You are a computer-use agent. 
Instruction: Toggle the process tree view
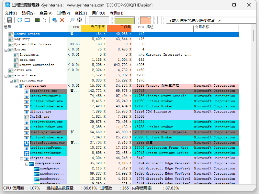click(x=44, y=20)
